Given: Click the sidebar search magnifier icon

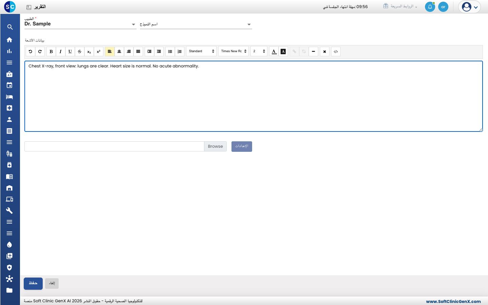Looking at the screenshot, I should (x=9, y=27).
